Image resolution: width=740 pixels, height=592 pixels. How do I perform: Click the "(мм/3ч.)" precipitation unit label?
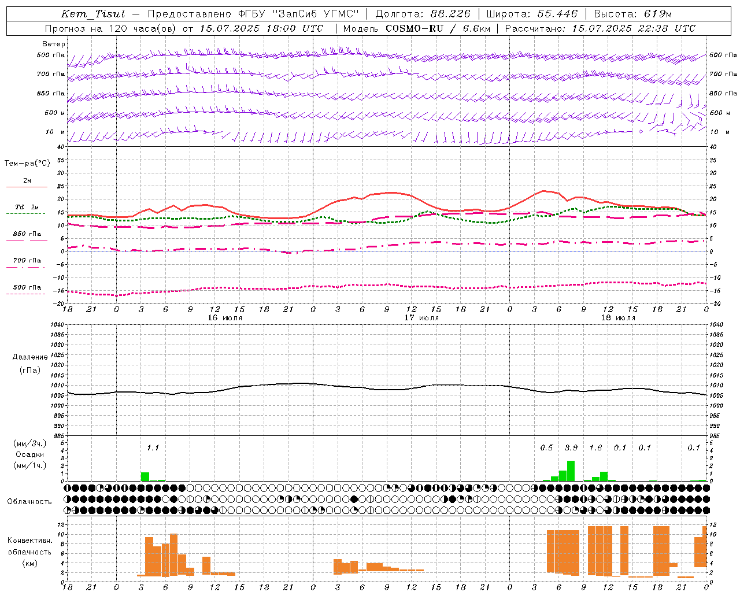pos(30,443)
